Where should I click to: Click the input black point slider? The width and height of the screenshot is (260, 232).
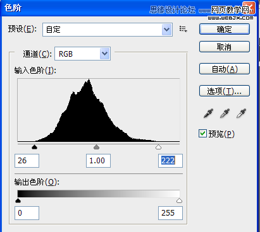pyautogui.click(x=35, y=147)
